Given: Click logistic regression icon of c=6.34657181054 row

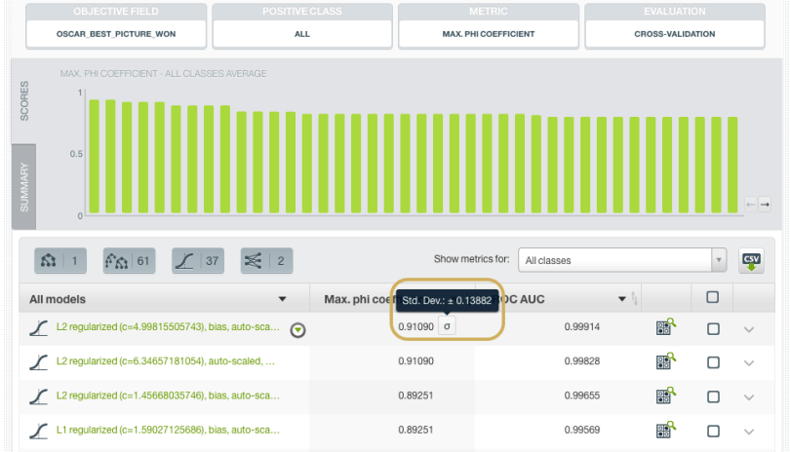Looking at the screenshot, I should tap(39, 362).
